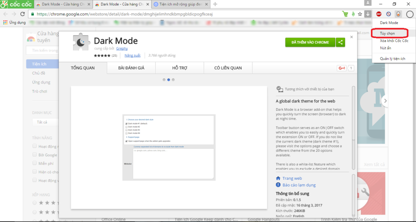The width and height of the screenshot is (416, 222).
Task: Click the 'Đã thêm vào Chrome' button
Action: 310,42
